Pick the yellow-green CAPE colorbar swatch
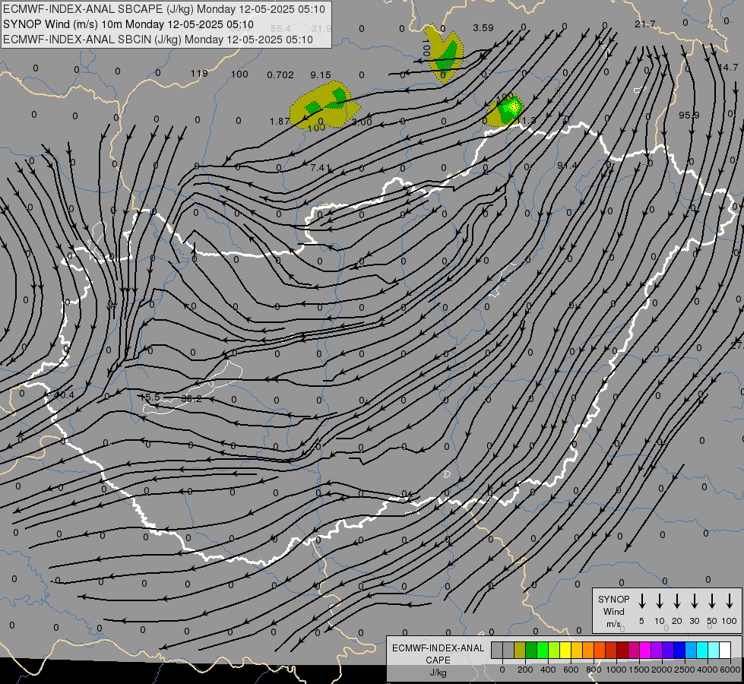 click(554, 650)
